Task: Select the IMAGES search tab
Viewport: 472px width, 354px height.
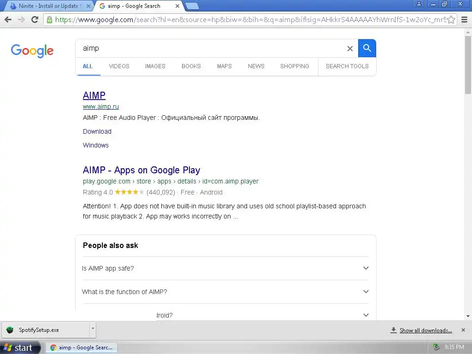Action: [x=155, y=66]
